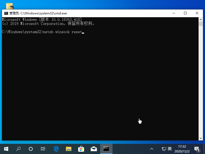Toggle the 英 input language indicator
Viewport: 205px width, 154px height.
(169, 149)
